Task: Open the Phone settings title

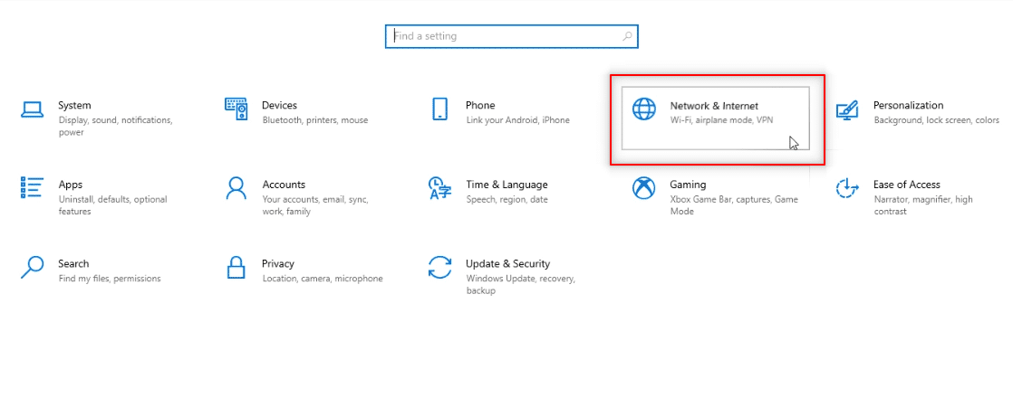Action: (x=480, y=105)
